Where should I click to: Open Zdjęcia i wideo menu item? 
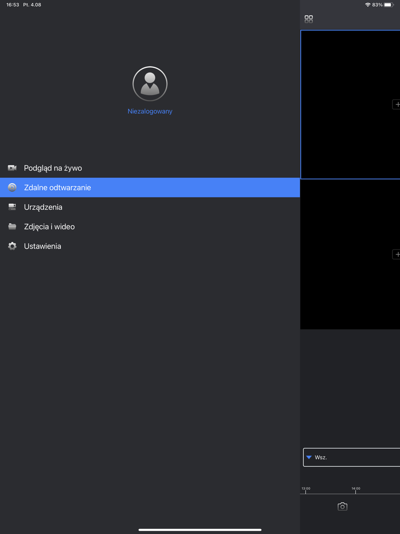pyautogui.click(x=150, y=227)
